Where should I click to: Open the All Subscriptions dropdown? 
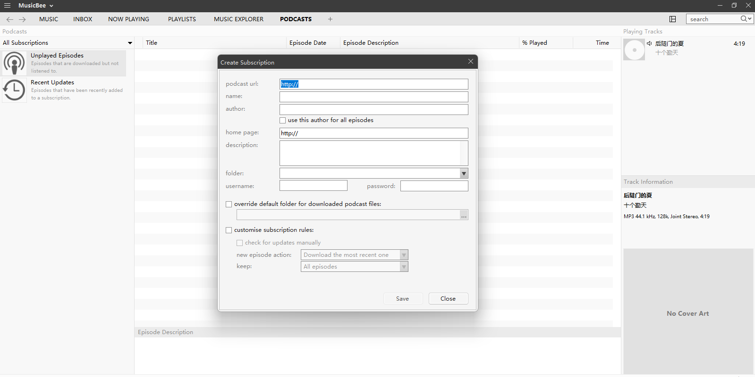tap(130, 43)
